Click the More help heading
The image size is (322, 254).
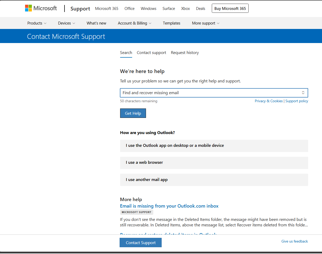pyautogui.click(x=131, y=199)
